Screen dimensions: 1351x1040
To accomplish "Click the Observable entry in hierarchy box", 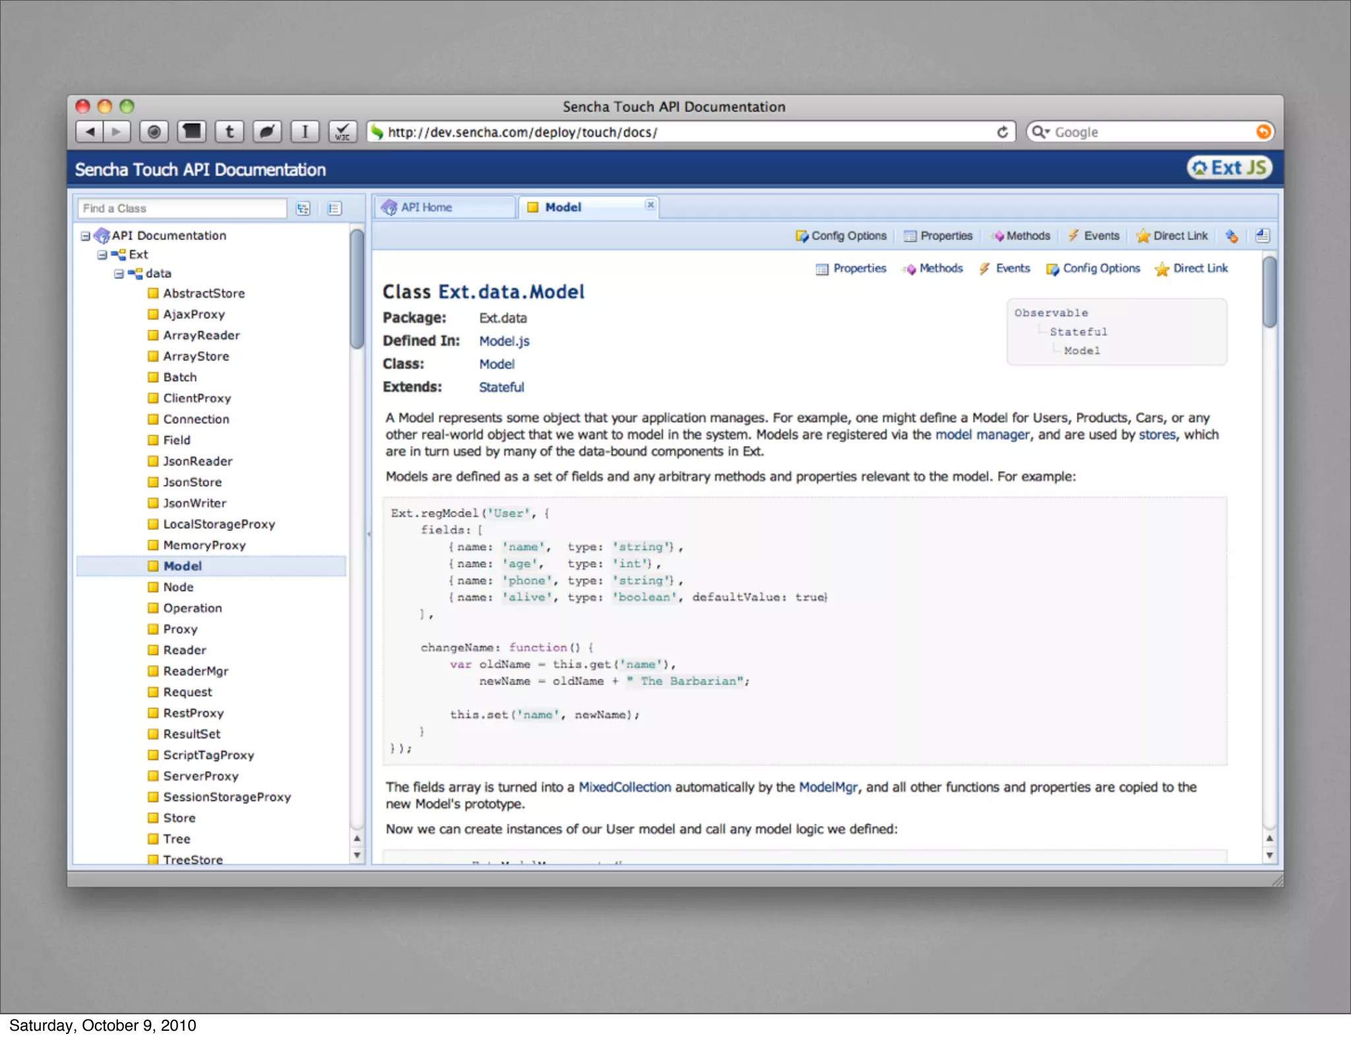I will click(x=1052, y=313).
